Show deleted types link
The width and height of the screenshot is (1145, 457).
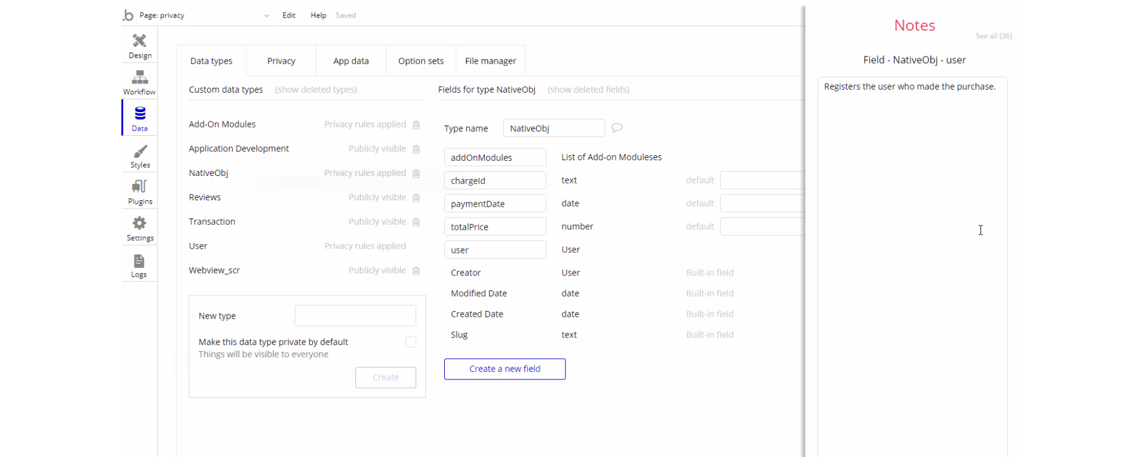coord(316,90)
